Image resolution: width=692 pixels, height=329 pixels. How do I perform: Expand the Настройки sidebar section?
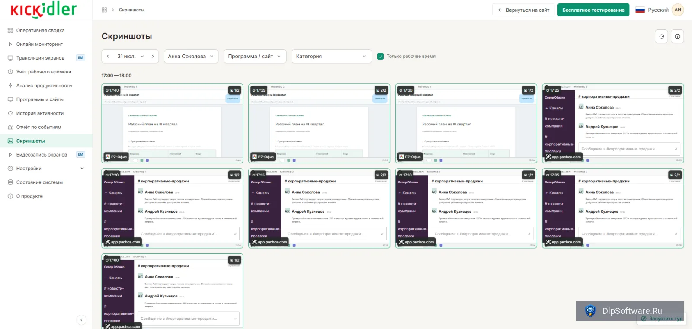click(46, 169)
